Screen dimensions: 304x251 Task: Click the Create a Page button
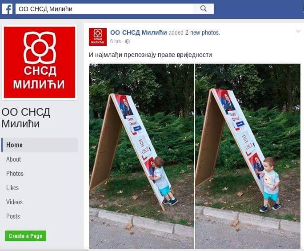pos(26,236)
